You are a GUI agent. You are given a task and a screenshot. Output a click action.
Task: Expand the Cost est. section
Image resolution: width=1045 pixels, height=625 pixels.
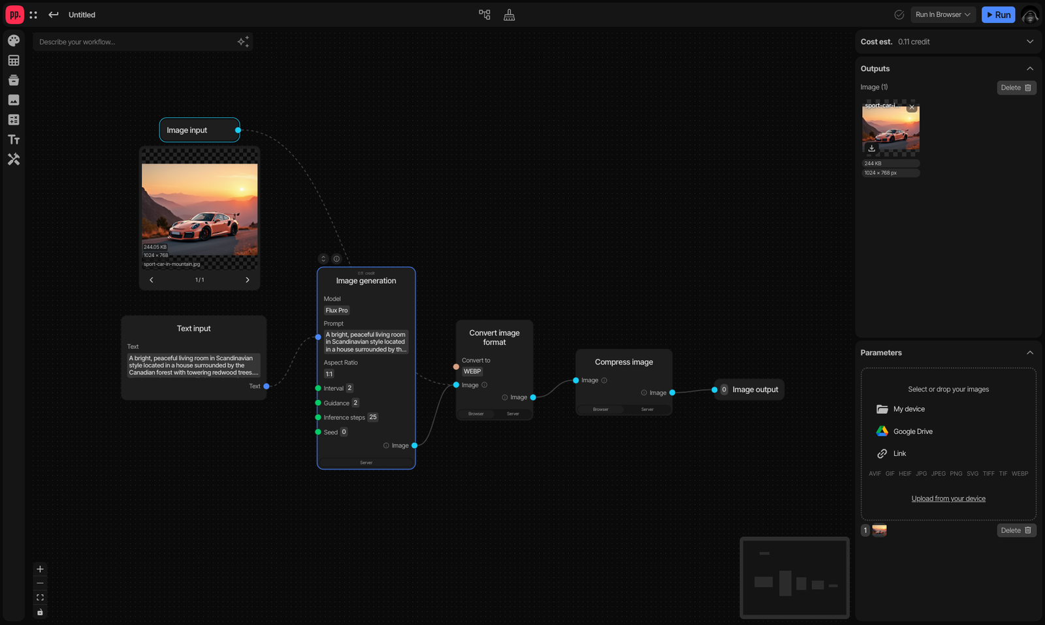pos(1030,42)
